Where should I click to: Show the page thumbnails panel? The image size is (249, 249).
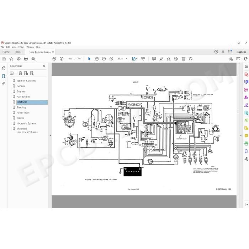[x=4, y=68]
